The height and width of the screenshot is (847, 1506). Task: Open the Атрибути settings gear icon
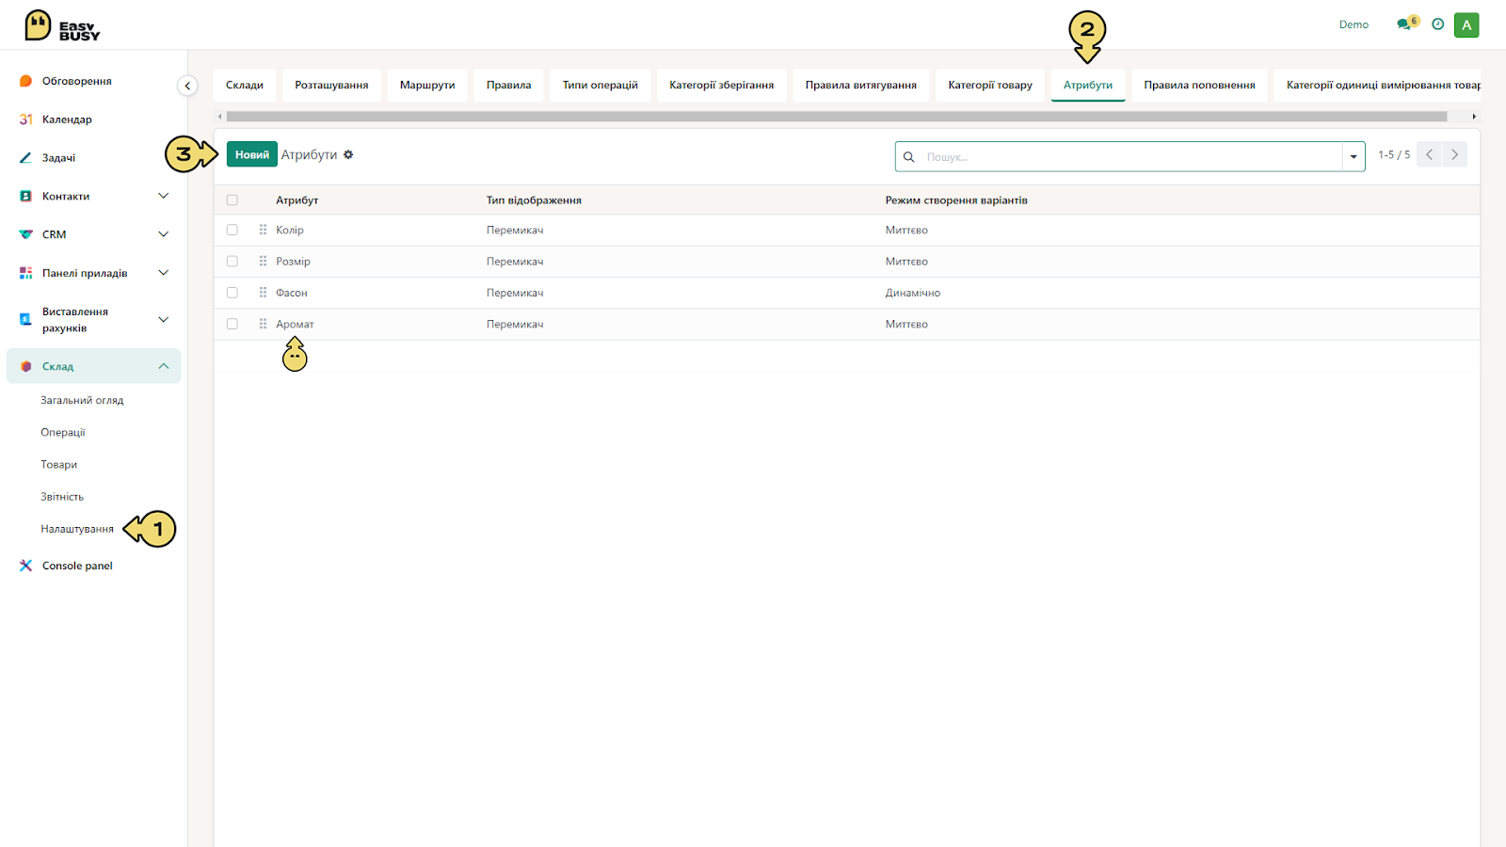(348, 154)
